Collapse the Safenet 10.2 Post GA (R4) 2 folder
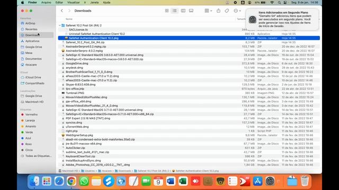This screenshot has width=339, height=190. coord(60,25)
